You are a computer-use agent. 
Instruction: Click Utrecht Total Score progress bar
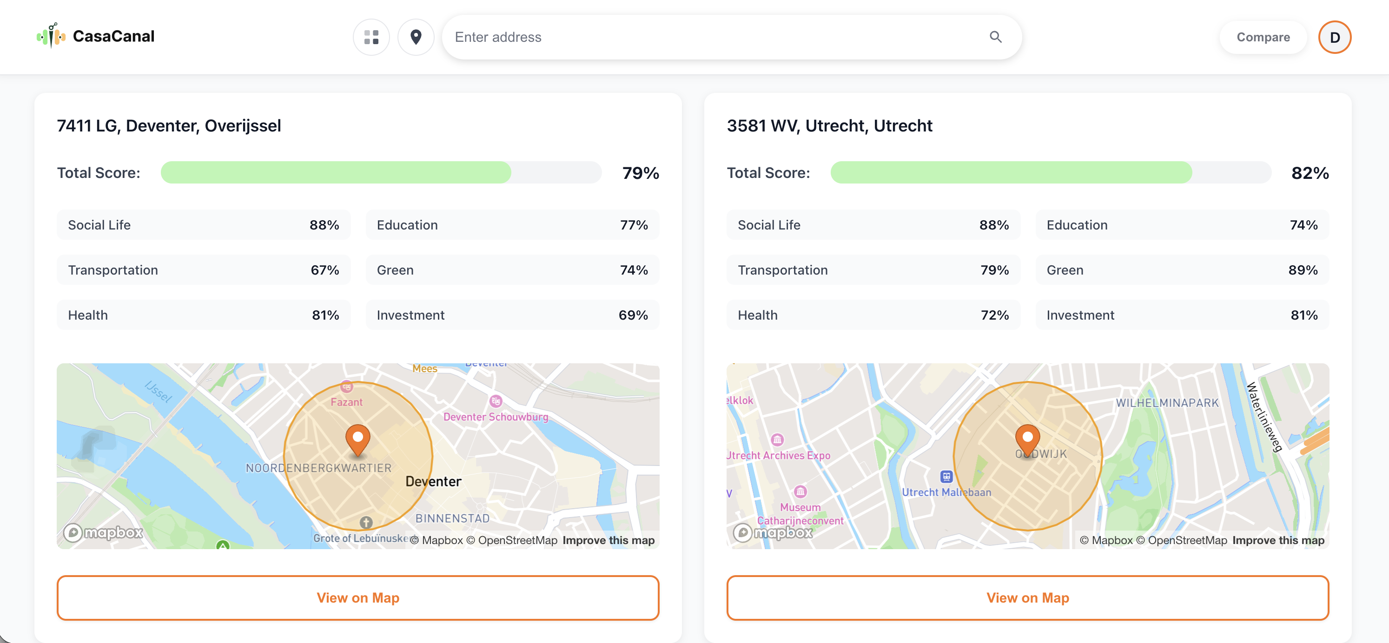coord(1050,172)
